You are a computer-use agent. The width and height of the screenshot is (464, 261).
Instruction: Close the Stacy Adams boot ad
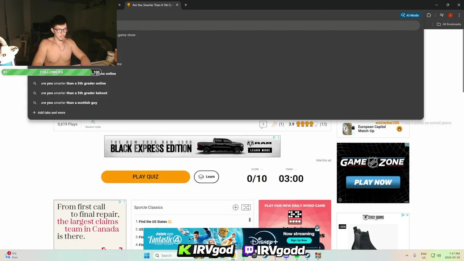[x=407, y=215]
